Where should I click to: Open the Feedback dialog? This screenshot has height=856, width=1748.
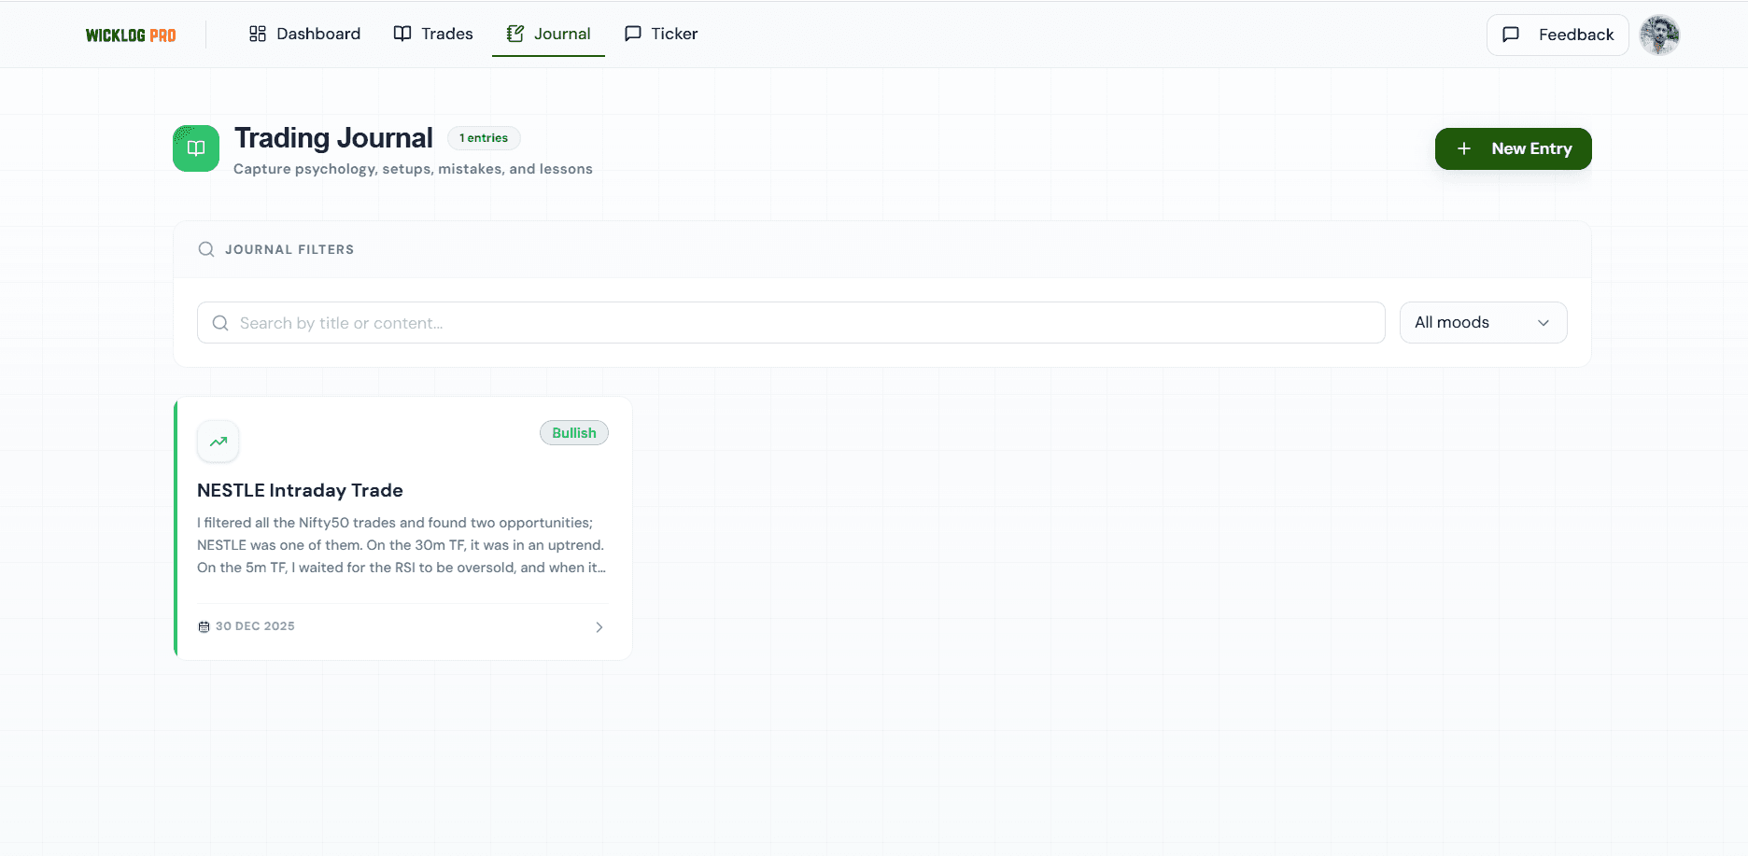pos(1558,35)
